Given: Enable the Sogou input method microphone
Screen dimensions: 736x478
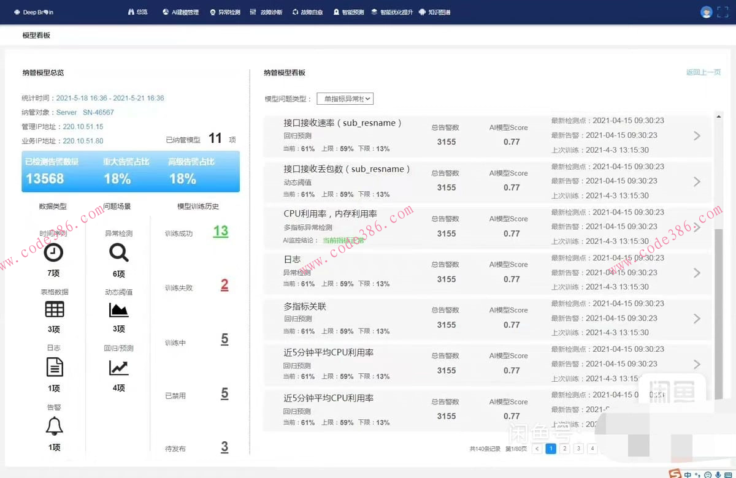Looking at the screenshot, I should [x=718, y=474].
